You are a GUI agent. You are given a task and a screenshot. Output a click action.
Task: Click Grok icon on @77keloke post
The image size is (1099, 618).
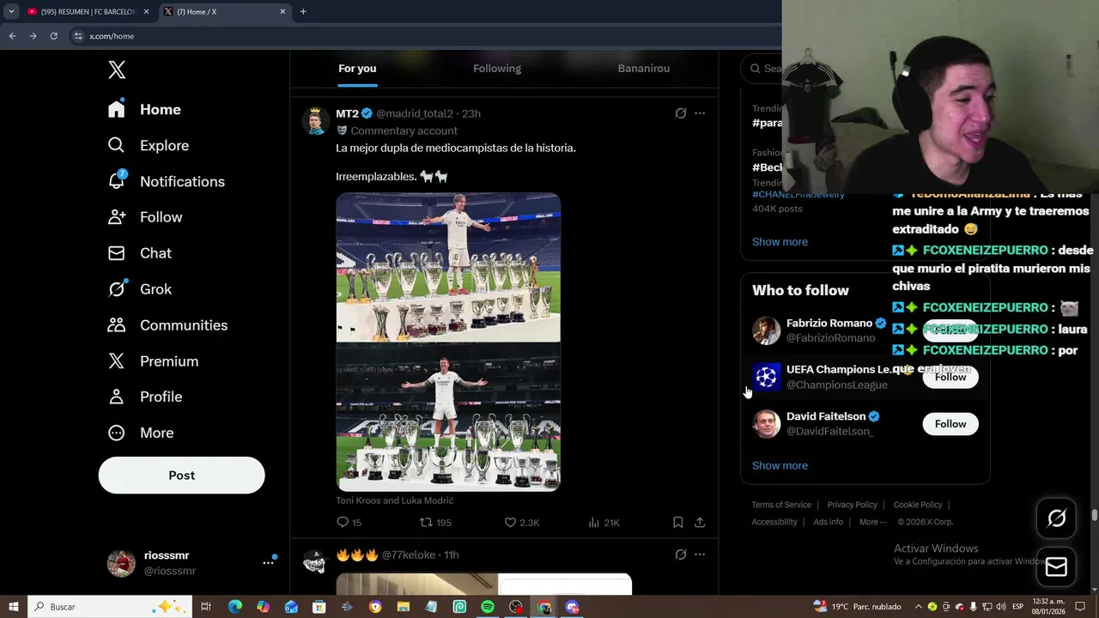pyautogui.click(x=681, y=554)
